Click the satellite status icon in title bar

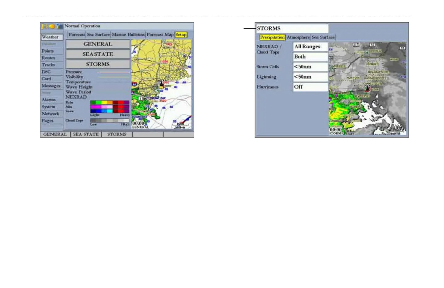(44, 26)
